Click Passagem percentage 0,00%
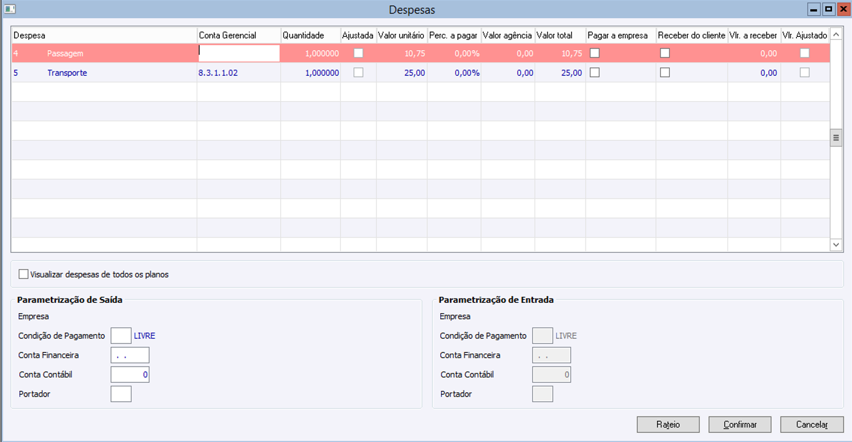This screenshot has height=442, width=852. coord(467,53)
